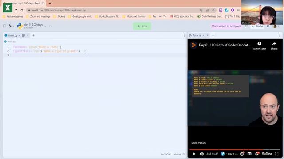Open the Music and Playlists bookmark folder
The width and height of the screenshot is (284, 159).
tap(134, 16)
